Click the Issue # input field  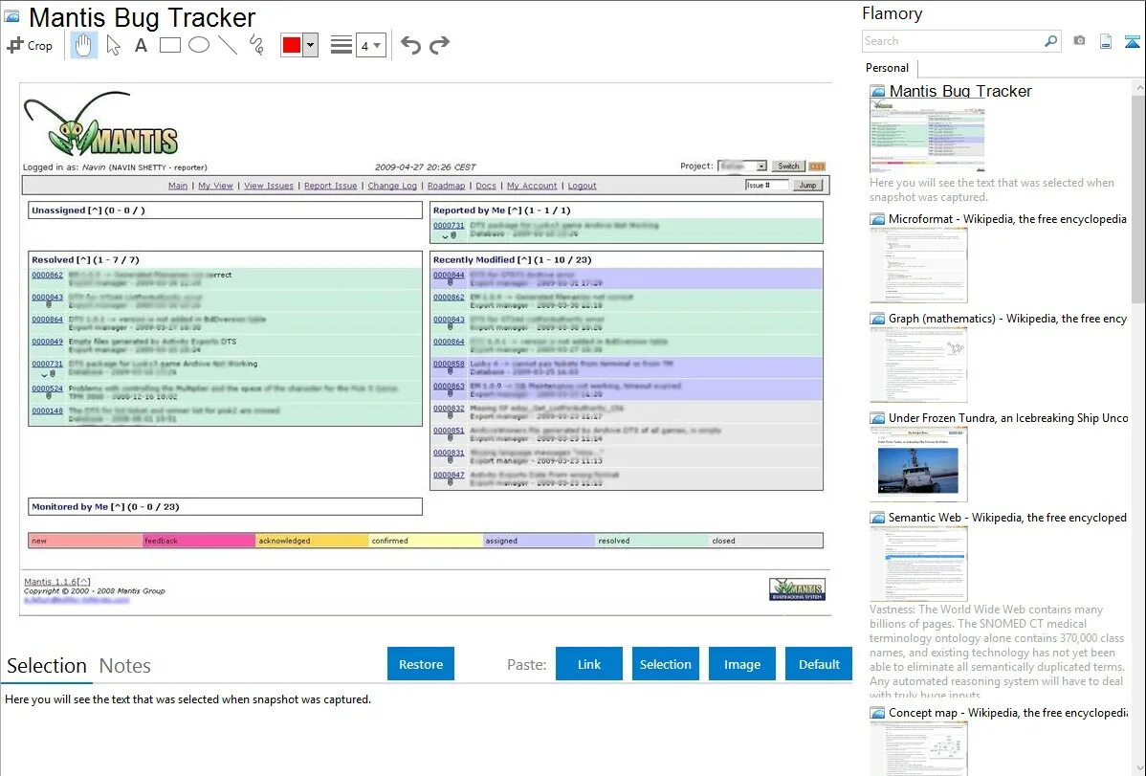click(x=766, y=185)
